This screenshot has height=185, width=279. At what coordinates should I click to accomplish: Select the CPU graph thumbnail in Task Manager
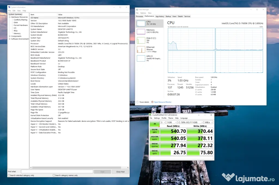pyautogui.click(x=141, y=23)
